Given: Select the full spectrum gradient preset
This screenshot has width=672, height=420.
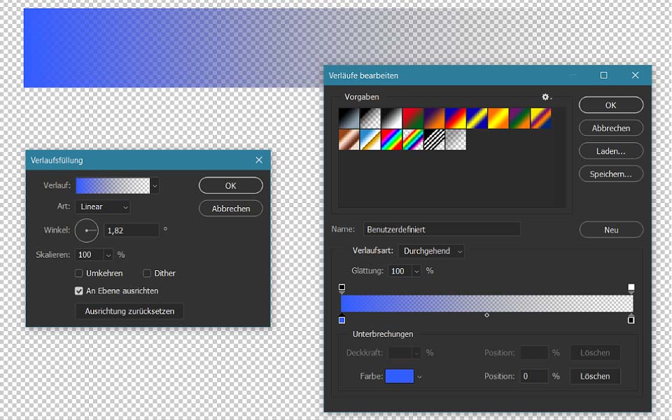Looking at the screenshot, I should pos(392,140).
